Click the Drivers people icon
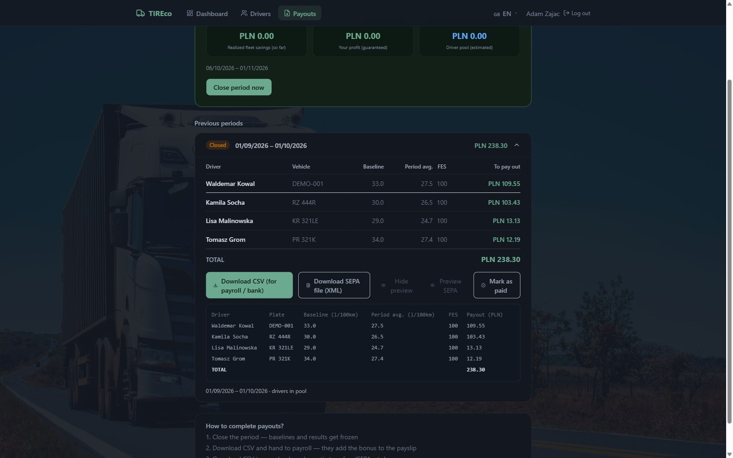733x458 pixels. [x=244, y=13]
